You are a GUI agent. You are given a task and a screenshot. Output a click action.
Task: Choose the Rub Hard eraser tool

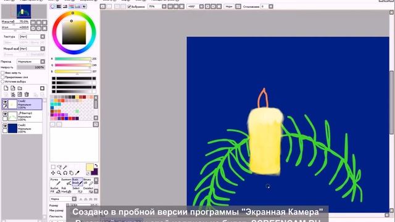67,190
